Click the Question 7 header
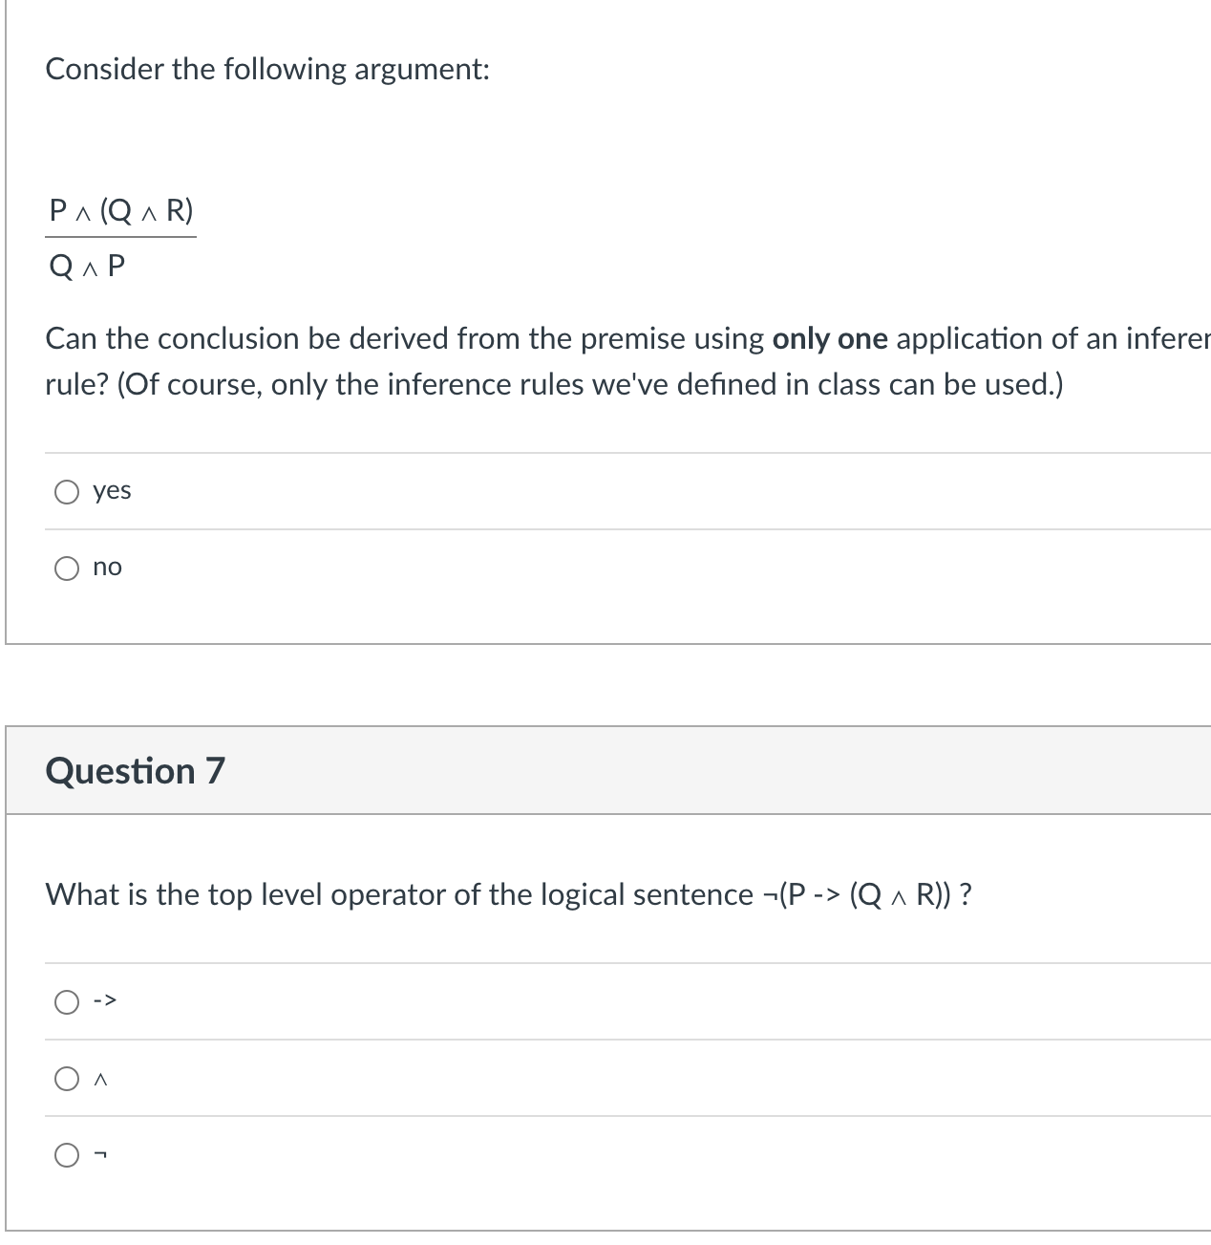 (136, 770)
